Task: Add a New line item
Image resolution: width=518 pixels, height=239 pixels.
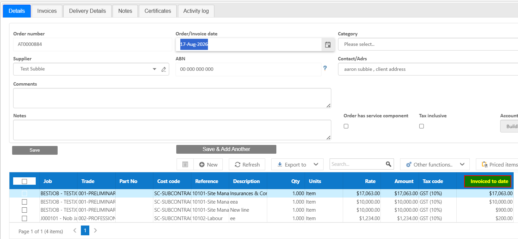Action: [x=208, y=165]
